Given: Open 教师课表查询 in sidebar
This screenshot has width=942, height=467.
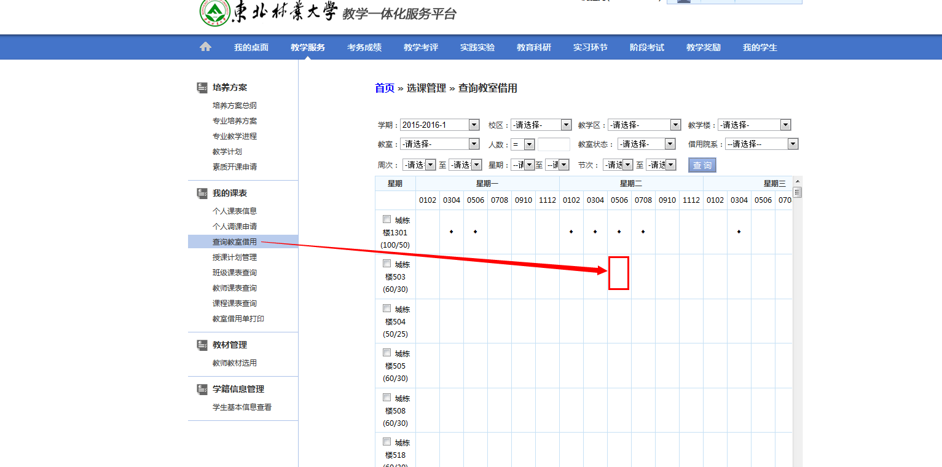Looking at the screenshot, I should click(235, 288).
